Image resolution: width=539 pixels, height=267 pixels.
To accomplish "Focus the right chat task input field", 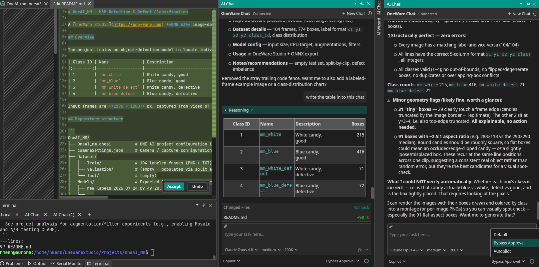I will pos(439,235).
